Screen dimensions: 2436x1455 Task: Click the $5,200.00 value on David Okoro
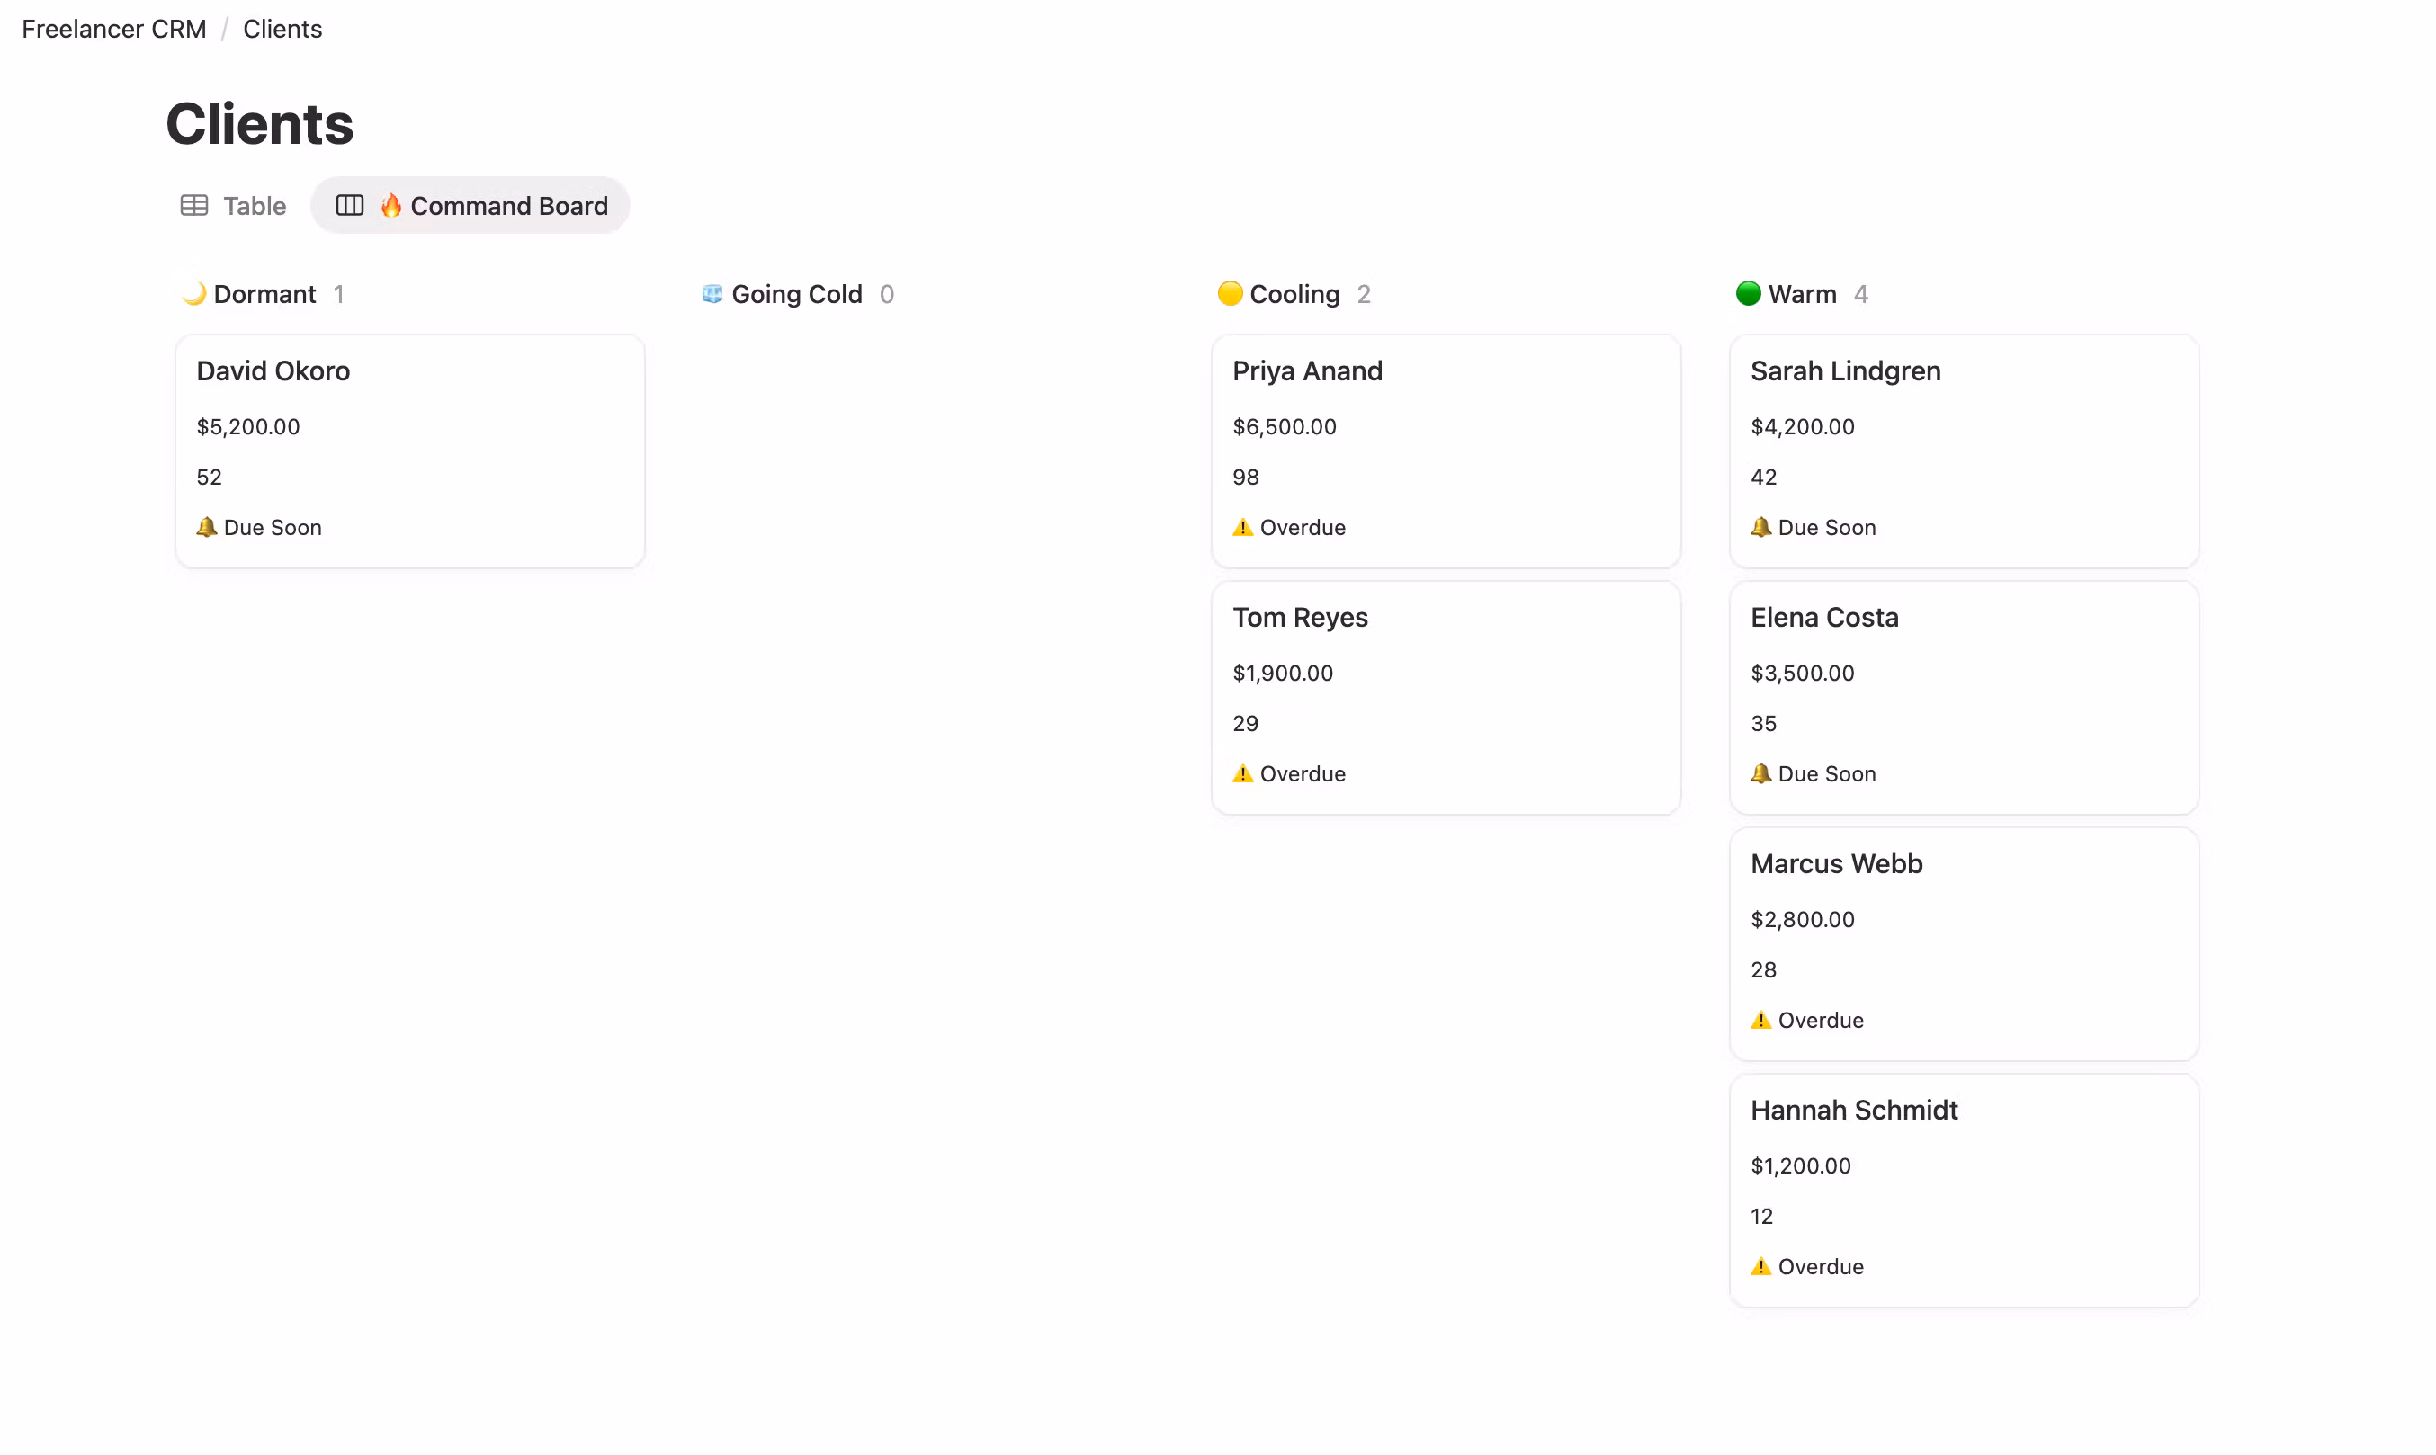point(248,426)
